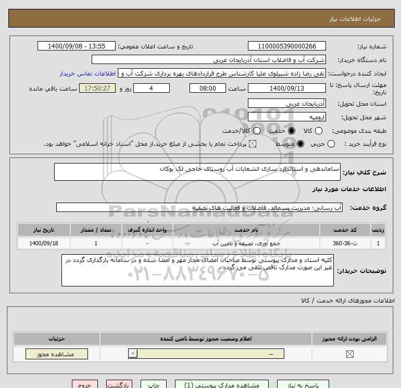Click the خروج exit button
This screenshot has width=401, height=388.
(85, 384)
